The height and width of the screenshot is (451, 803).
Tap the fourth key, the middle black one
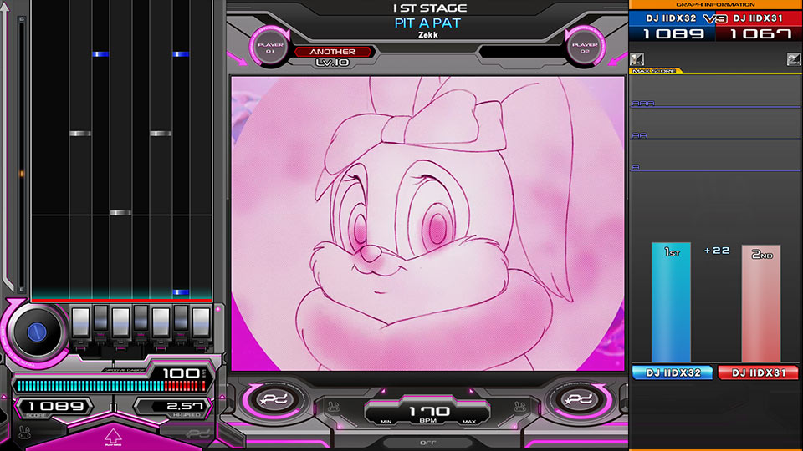[x=141, y=318]
